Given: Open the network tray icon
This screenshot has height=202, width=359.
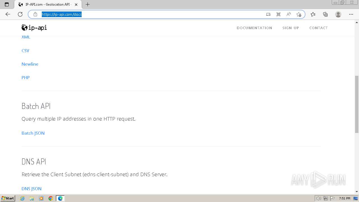Looking at the screenshot, I should 326,198.
